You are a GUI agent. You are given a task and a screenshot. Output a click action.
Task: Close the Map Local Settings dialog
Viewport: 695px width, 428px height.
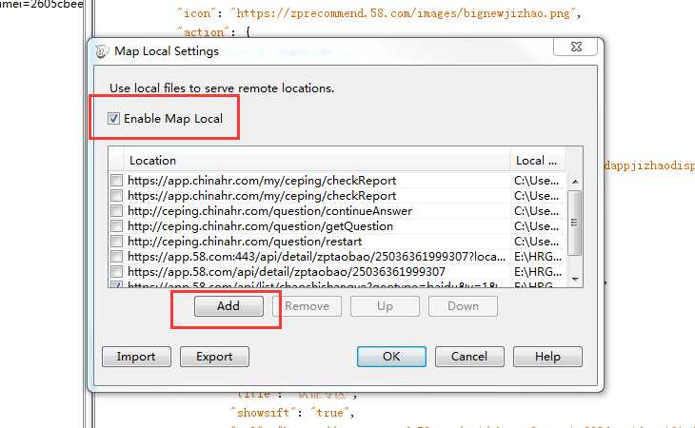point(575,47)
